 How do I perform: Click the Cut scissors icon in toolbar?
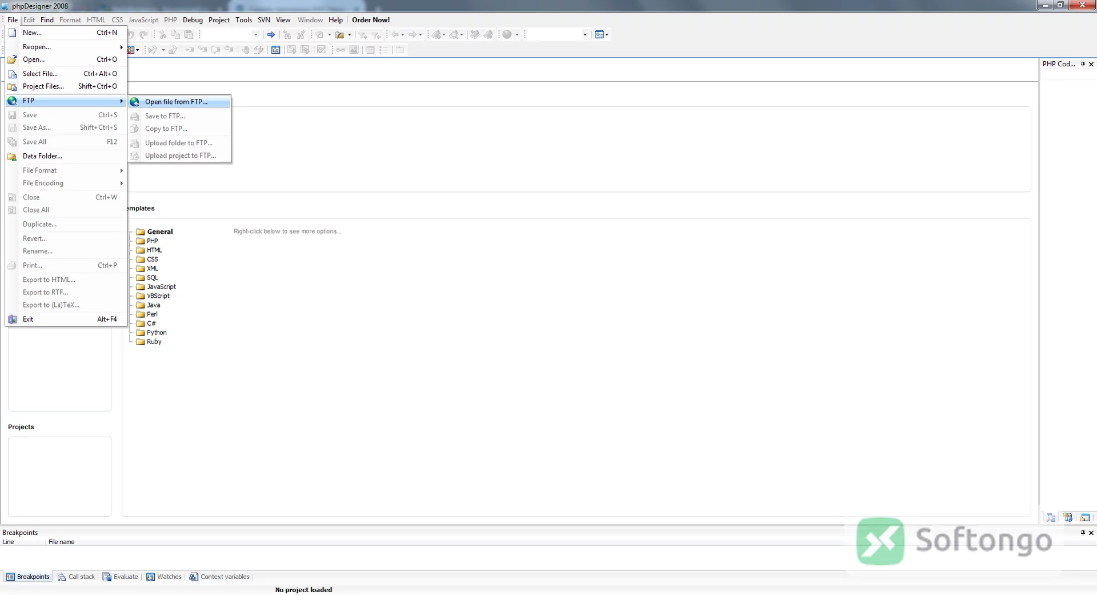pos(163,35)
